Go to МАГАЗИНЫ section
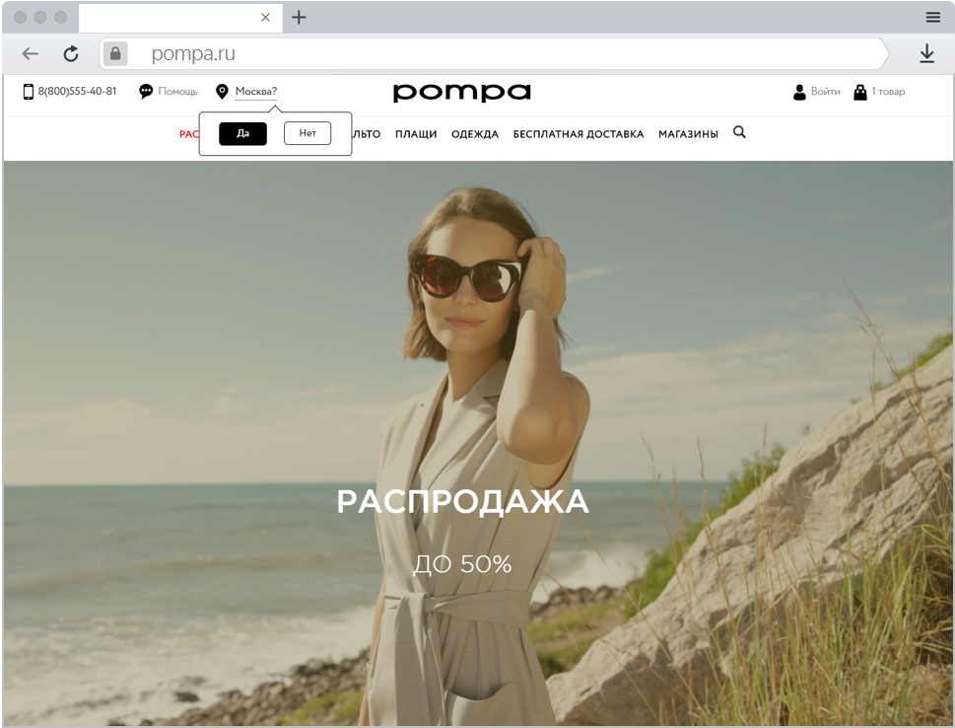 point(688,134)
